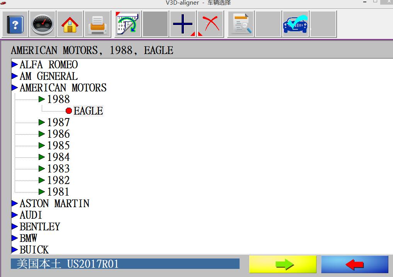Click the blue car checkmark icon
393x277 pixels.
click(295, 24)
